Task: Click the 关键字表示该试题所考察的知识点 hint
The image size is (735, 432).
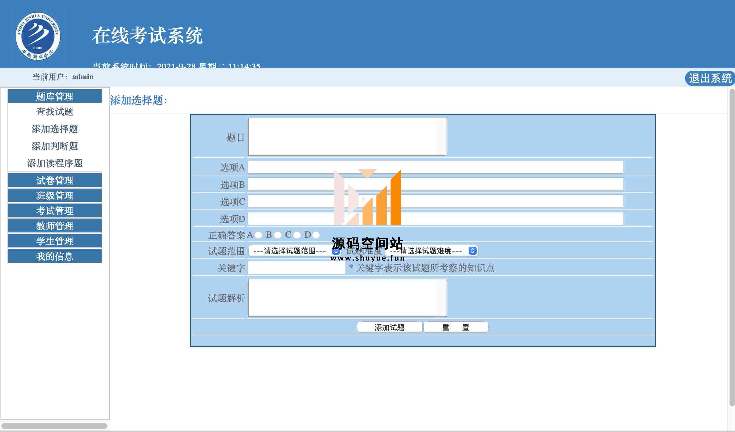Action: point(422,268)
